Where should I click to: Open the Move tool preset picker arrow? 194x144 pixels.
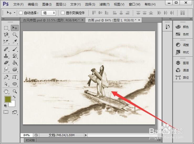[x=15, y=13]
